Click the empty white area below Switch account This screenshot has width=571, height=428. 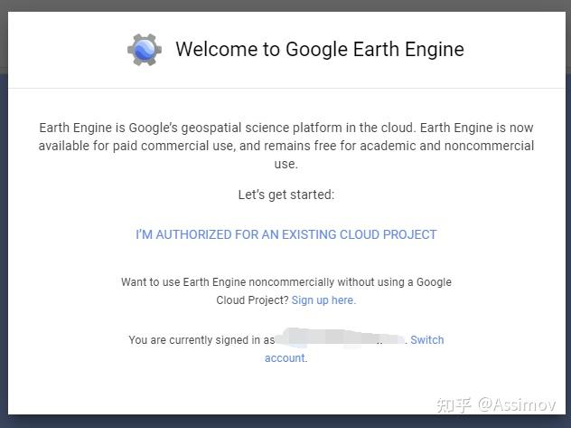click(x=285, y=387)
